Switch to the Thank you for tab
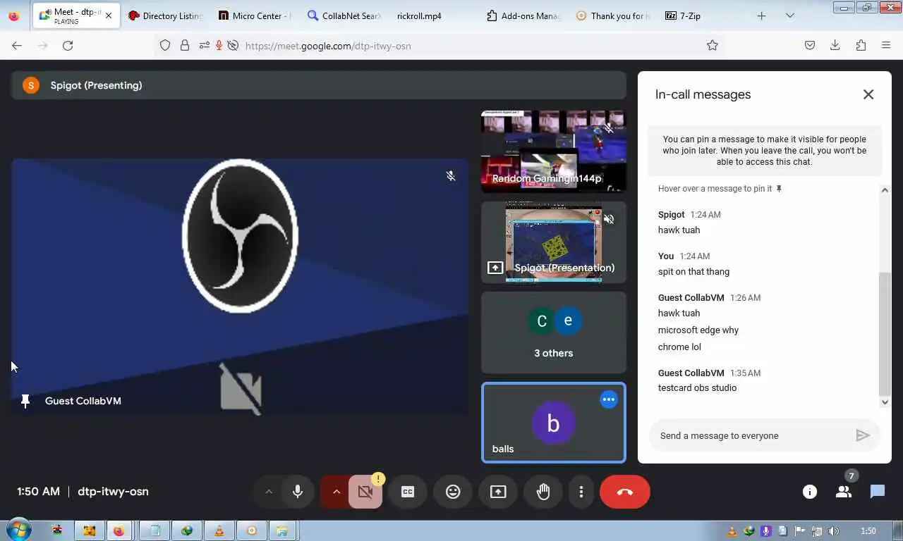Image resolution: width=903 pixels, height=541 pixels. pyautogui.click(x=612, y=15)
